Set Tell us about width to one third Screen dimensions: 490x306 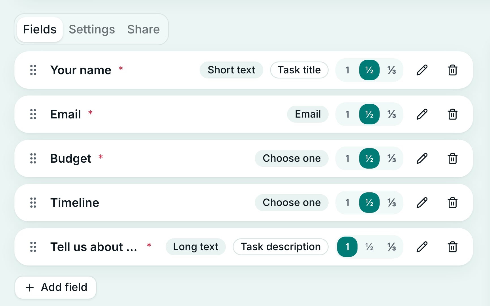pos(391,247)
